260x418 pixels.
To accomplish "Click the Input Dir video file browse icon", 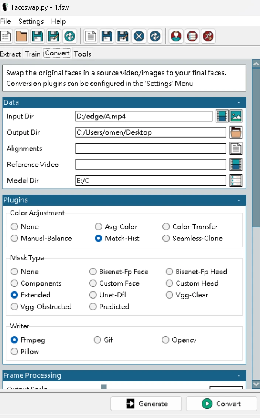I will [x=222, y=116].
